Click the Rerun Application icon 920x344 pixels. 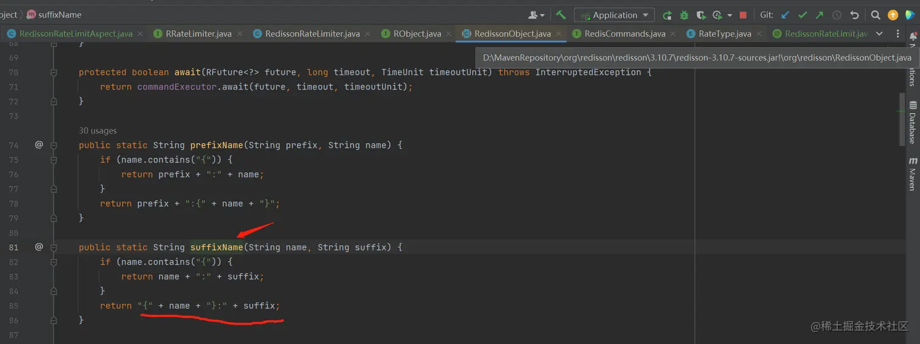[667, 15]
